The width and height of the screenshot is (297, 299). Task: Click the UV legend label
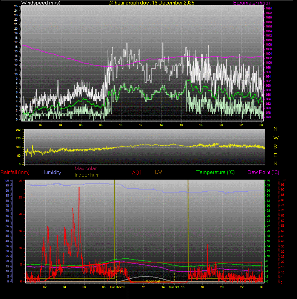tap(158, 172)
